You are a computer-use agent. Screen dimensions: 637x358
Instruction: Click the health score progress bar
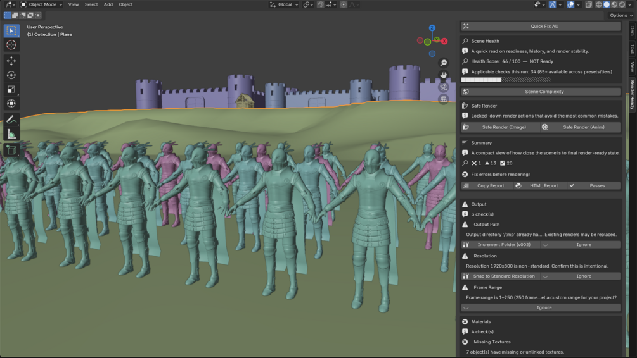(506, 80)
